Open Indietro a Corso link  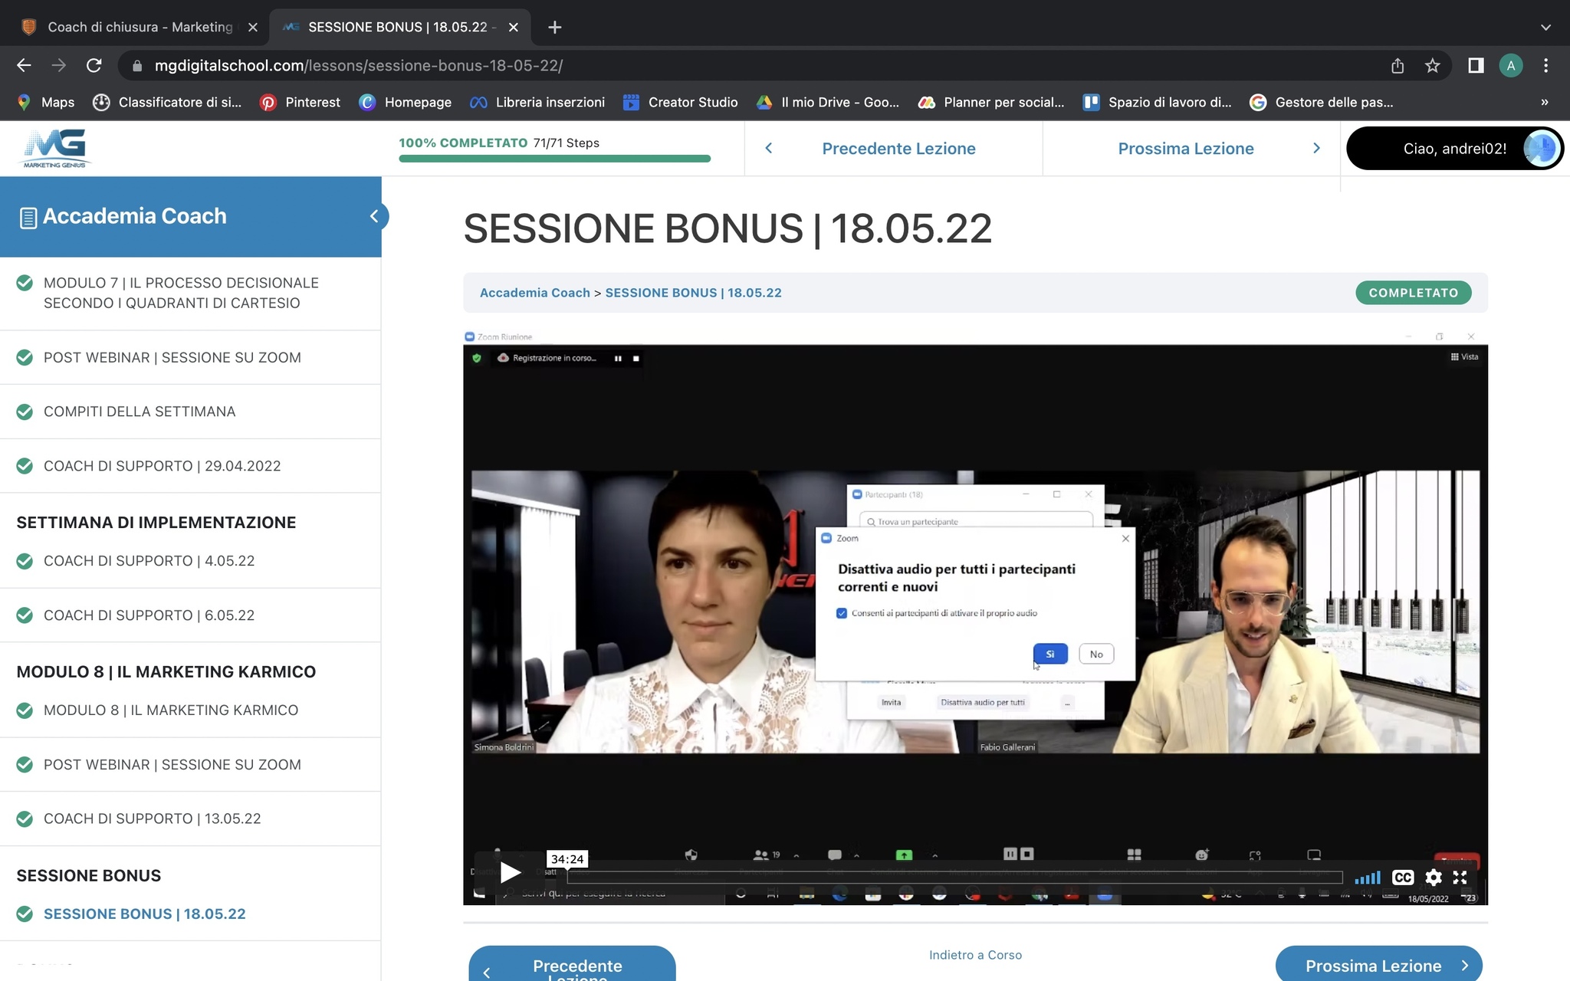tap(975, 955)
